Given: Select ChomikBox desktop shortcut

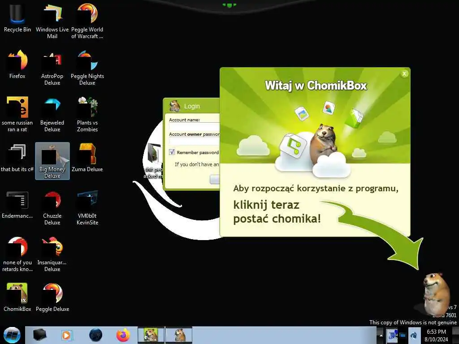Looking at the screenshot, I should [x=17, y=297].
